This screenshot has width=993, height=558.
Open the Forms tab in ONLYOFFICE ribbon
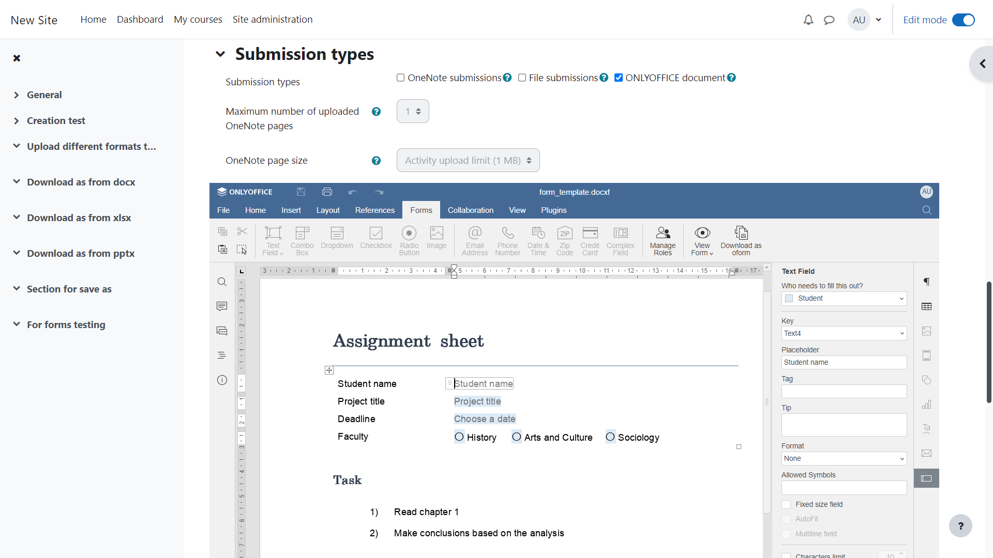pyautogui.click(x=421, y=210)
